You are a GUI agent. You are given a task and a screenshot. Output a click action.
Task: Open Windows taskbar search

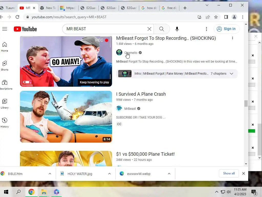tap(18, 192)
